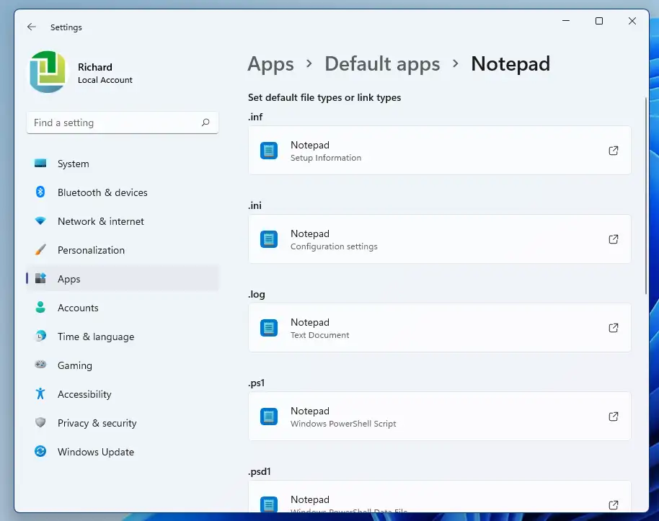Viewport: 659px width, 521px height.
Task: Click the vertical scrollbar on the right
Action: click(645, 195)
